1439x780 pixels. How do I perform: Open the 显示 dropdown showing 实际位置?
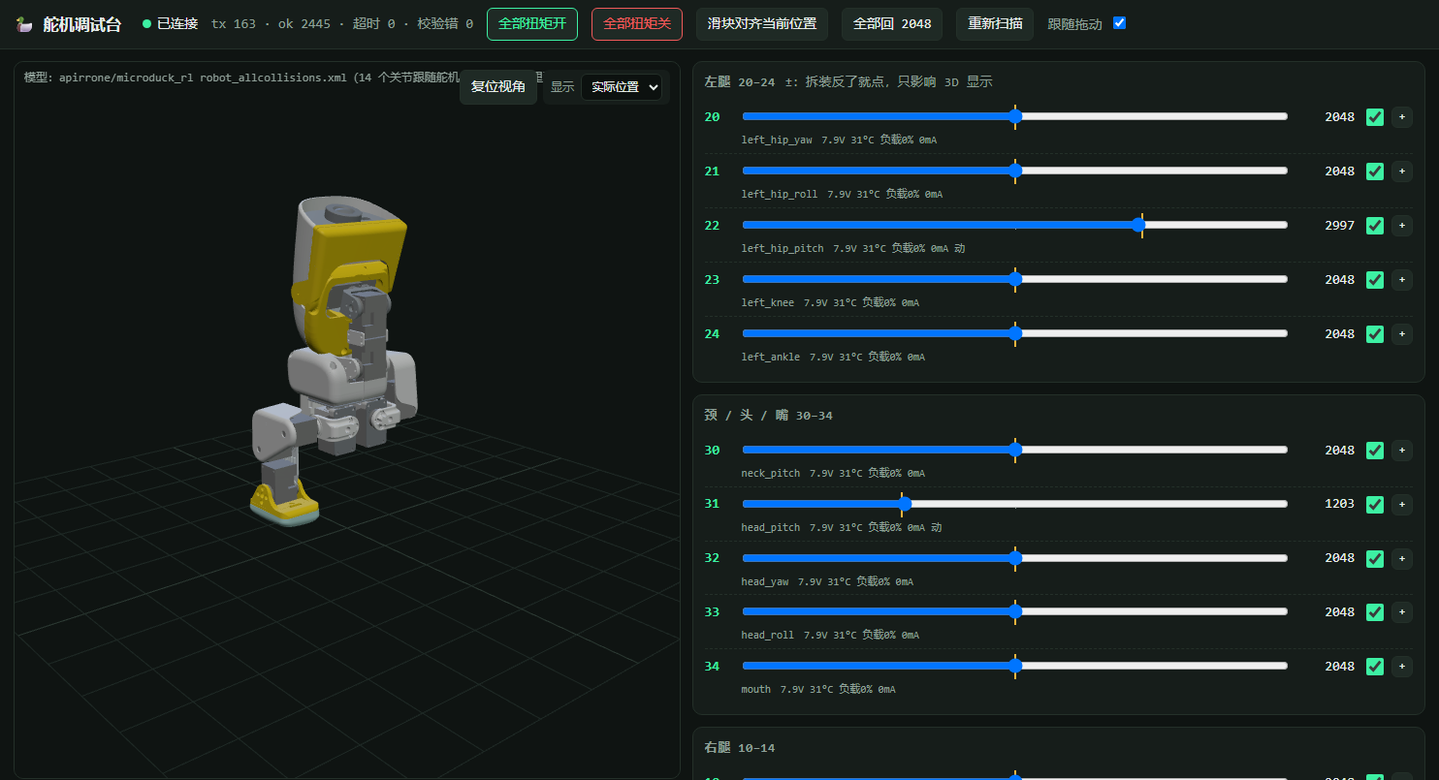pos(622,87)
